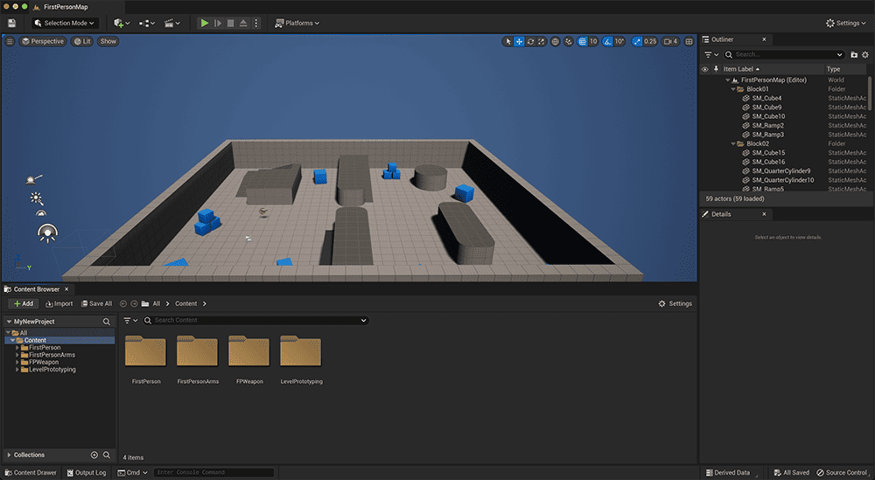The width and height of the screenshot is (875, 480).
Task: Switch to the Details tab
Action: (x=720, y=214)
